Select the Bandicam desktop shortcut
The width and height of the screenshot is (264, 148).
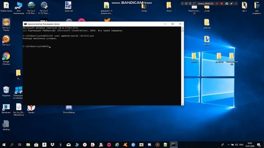6,109
